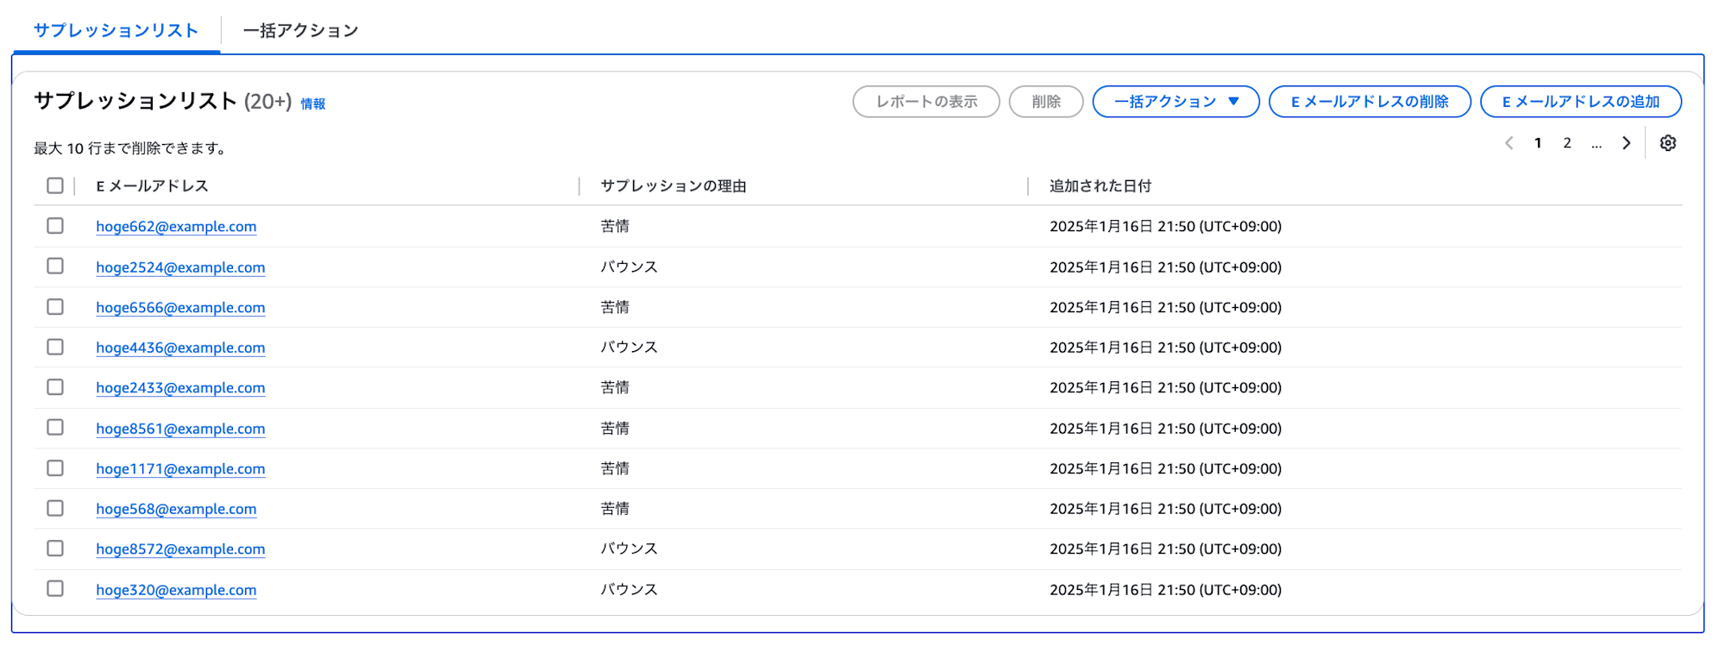Screen dimensions: 1725x646
Task: Click 苦情 reason in hoge568 row
Action: [615, 508]
